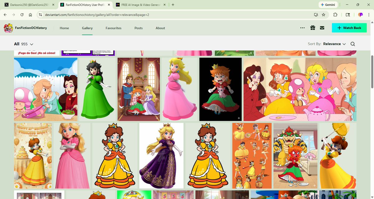374x199 pixels.
Task: Open the royal family fireplace artwork
Action: pyautogui.click(x=139, y=89)
